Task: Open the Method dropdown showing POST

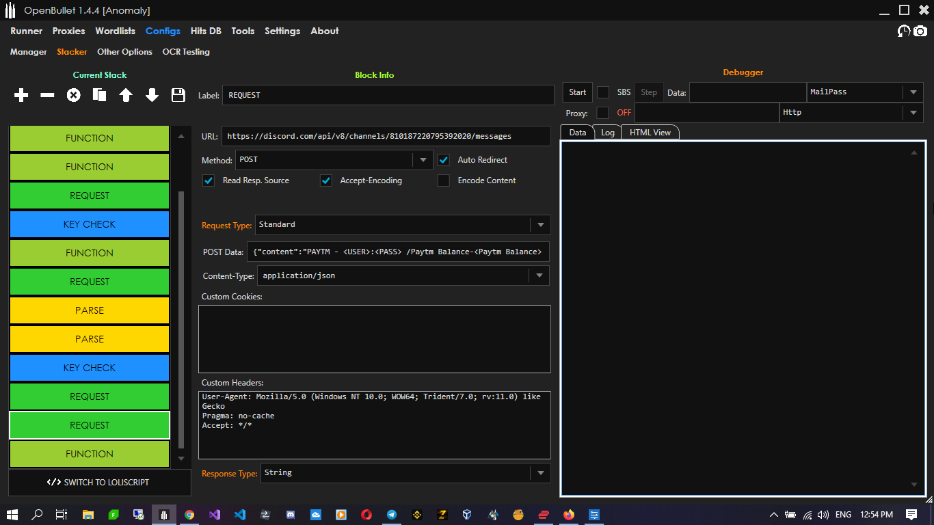Action: pos(334,160)
